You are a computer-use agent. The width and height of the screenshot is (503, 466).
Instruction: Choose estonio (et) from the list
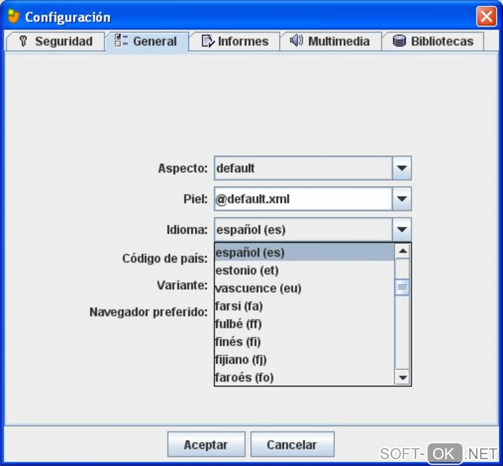click(304, 270)
